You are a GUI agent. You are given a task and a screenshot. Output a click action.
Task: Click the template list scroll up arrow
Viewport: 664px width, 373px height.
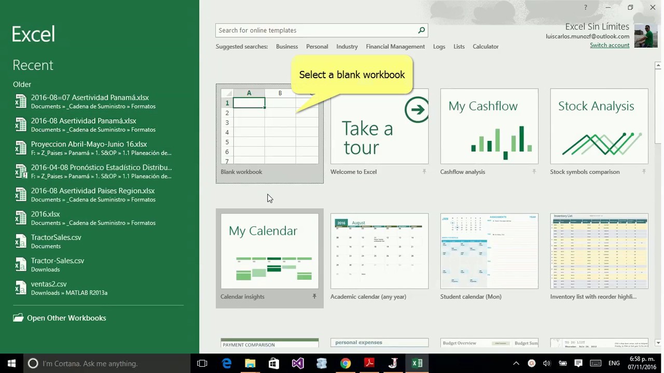tap(658, 65)
